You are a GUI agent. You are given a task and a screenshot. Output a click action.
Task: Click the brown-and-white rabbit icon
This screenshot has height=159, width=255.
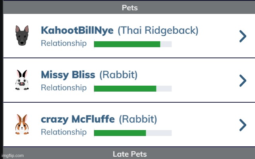(21, 124)
